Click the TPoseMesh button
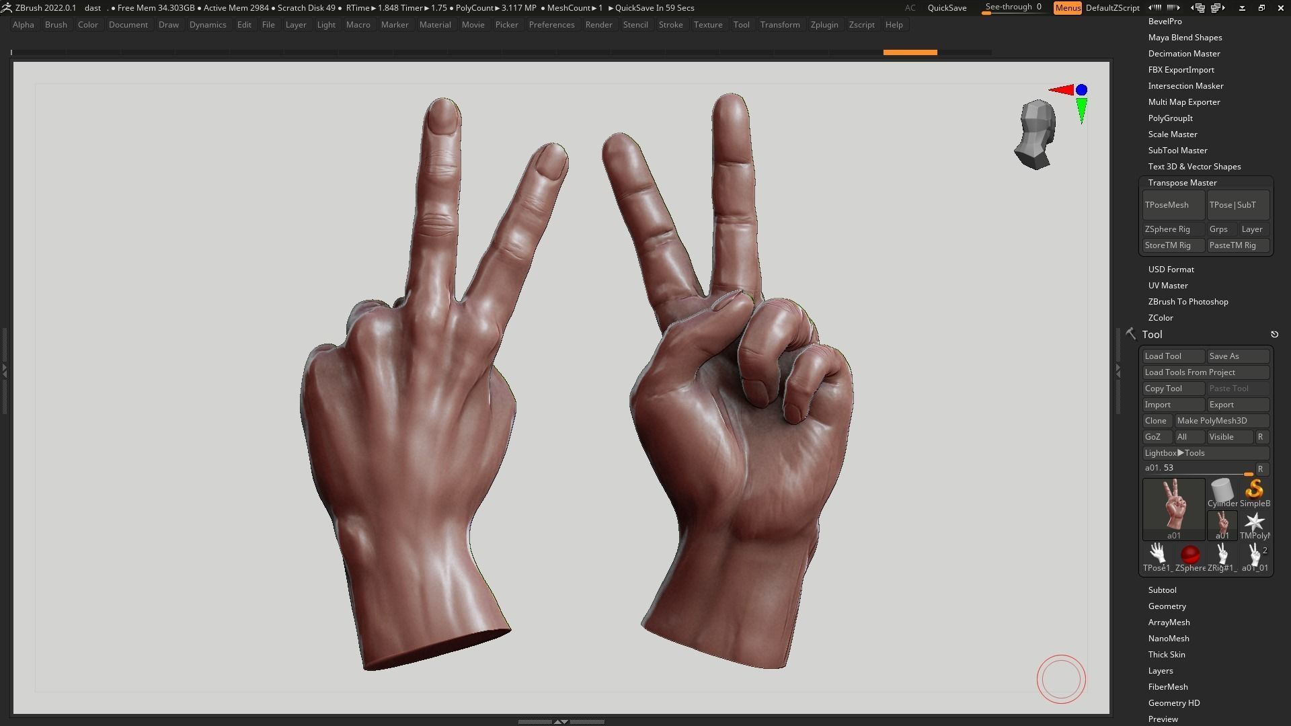This screenshot has width=1291, height=726. click(x=1173, y=205)
